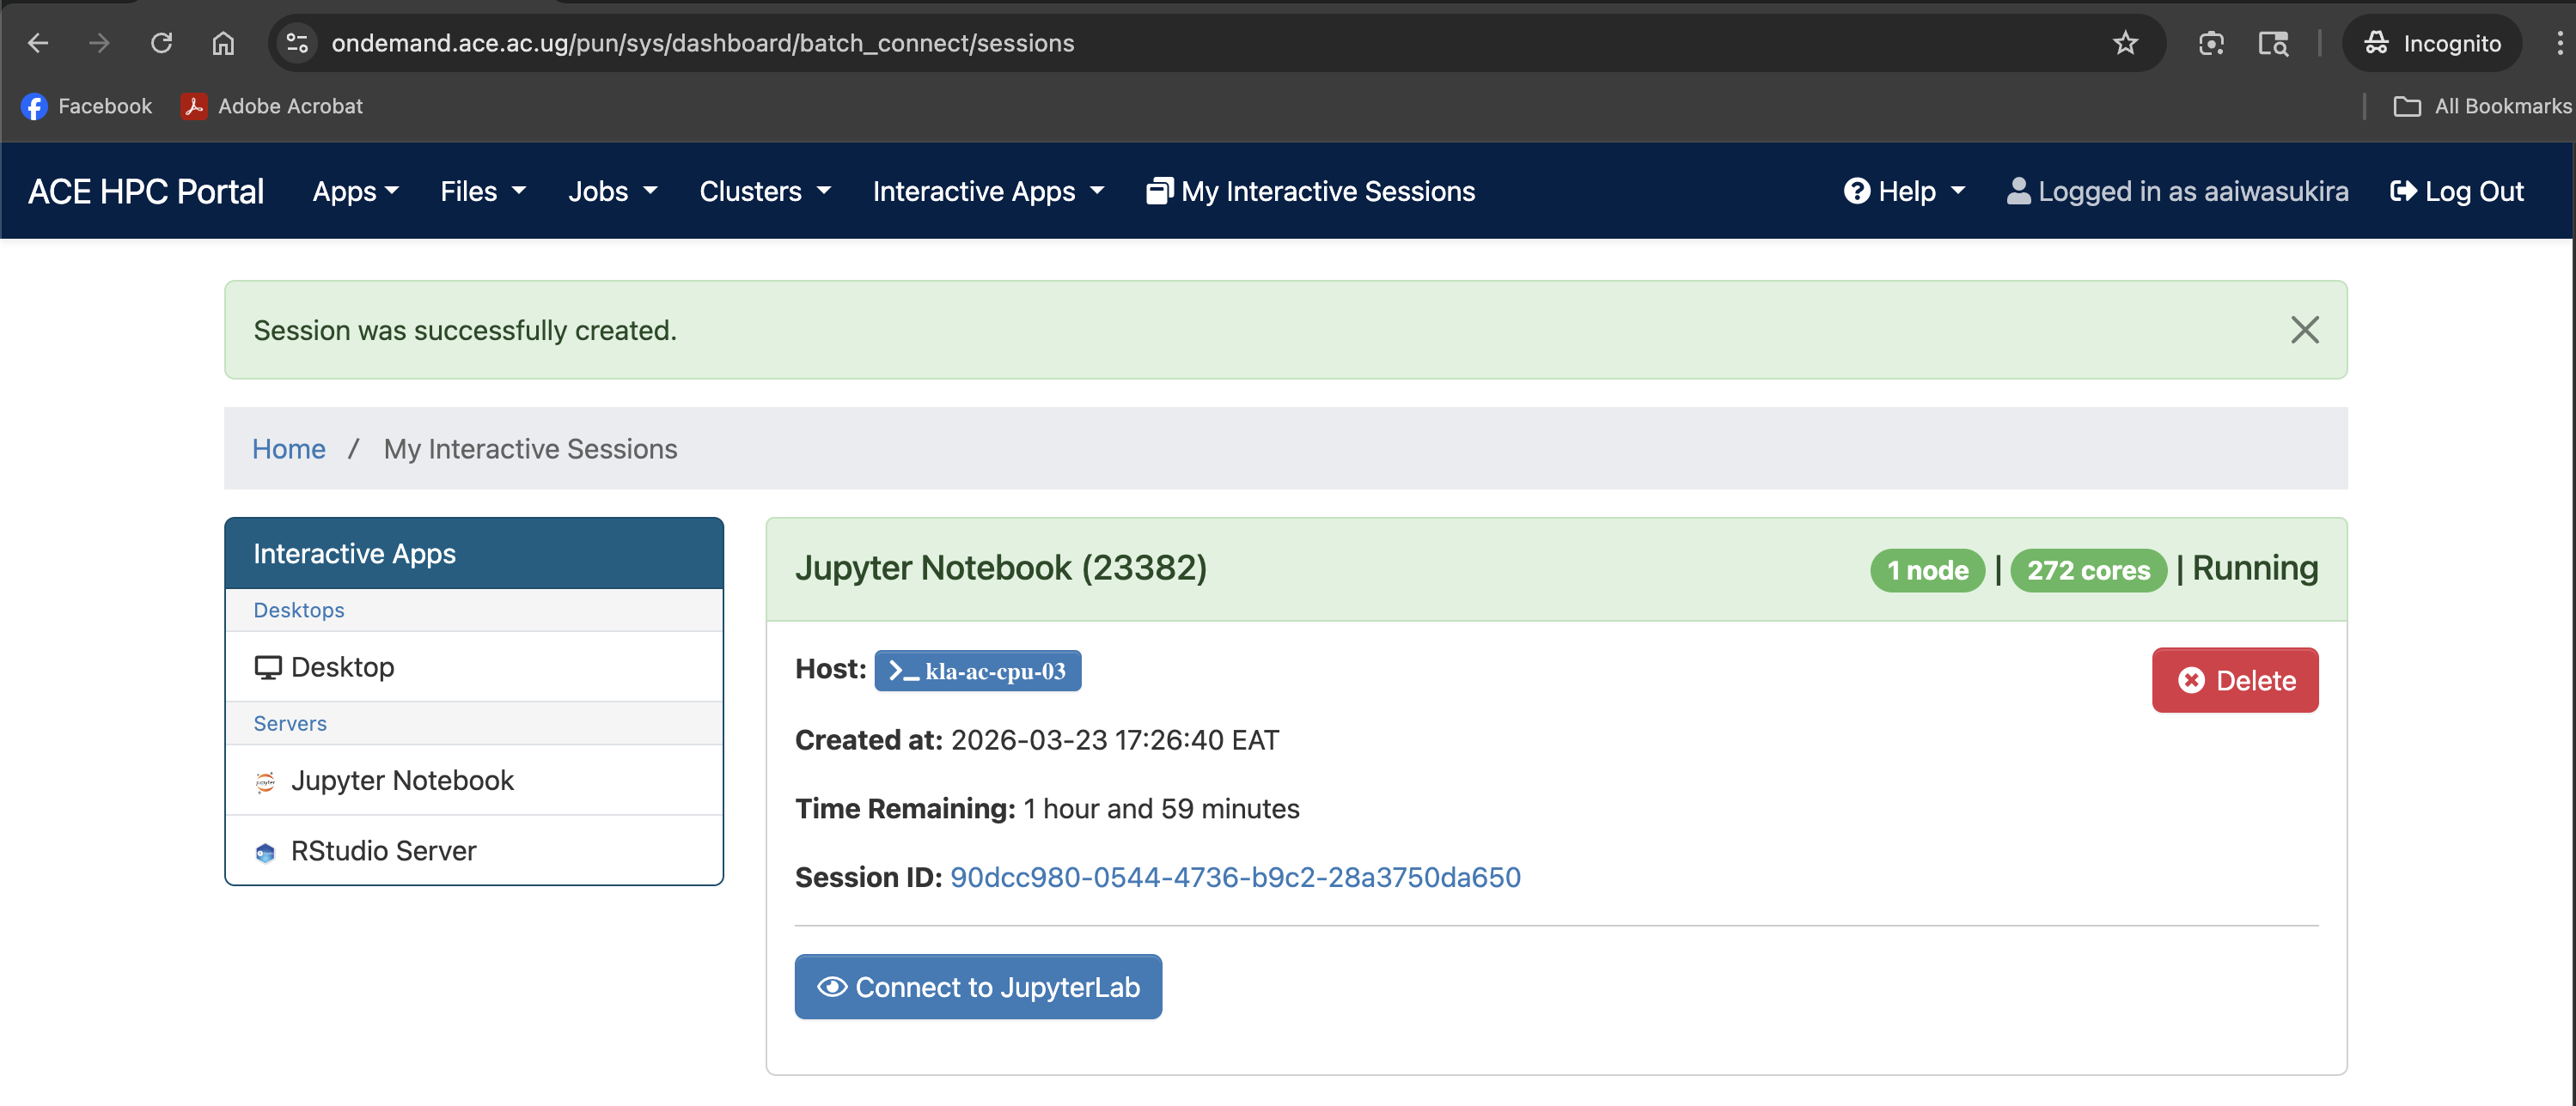Click the logged-in user account icon

[x=2019, y=191]
